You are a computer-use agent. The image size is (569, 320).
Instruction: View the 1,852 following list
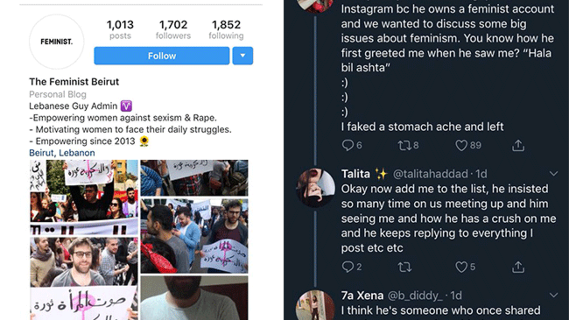click(226, 29)
